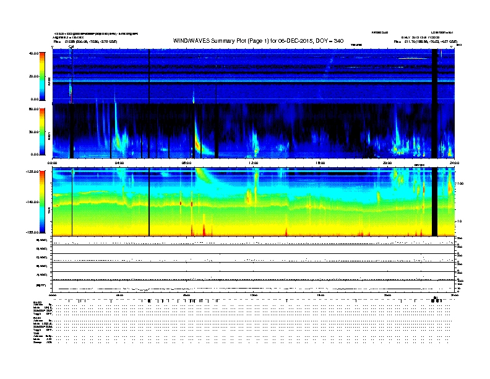490x379 pixels.
Task: Click the burst cluster in RAD1 near 12:00
Action: [255, 142]
